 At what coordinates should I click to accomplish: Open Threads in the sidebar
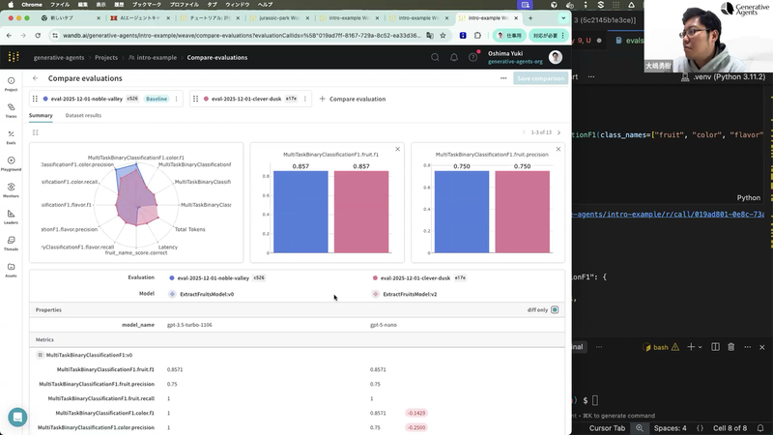point(11,244)
